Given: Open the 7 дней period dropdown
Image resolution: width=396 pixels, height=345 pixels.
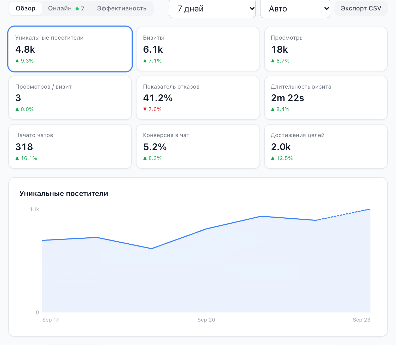Looking at the screenshot, I should pos(212,9).
